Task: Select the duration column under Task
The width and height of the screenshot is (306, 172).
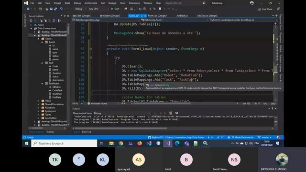Action: coord(56,73)
